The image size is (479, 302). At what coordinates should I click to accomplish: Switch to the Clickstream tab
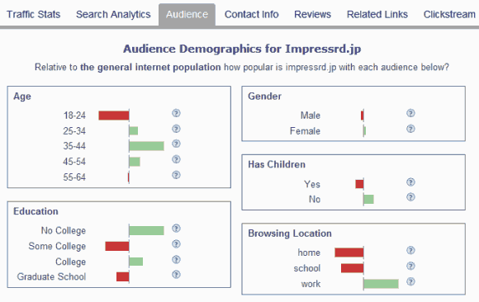point(449,14)
